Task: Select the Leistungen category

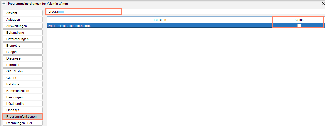Action: tap(23, 97)
